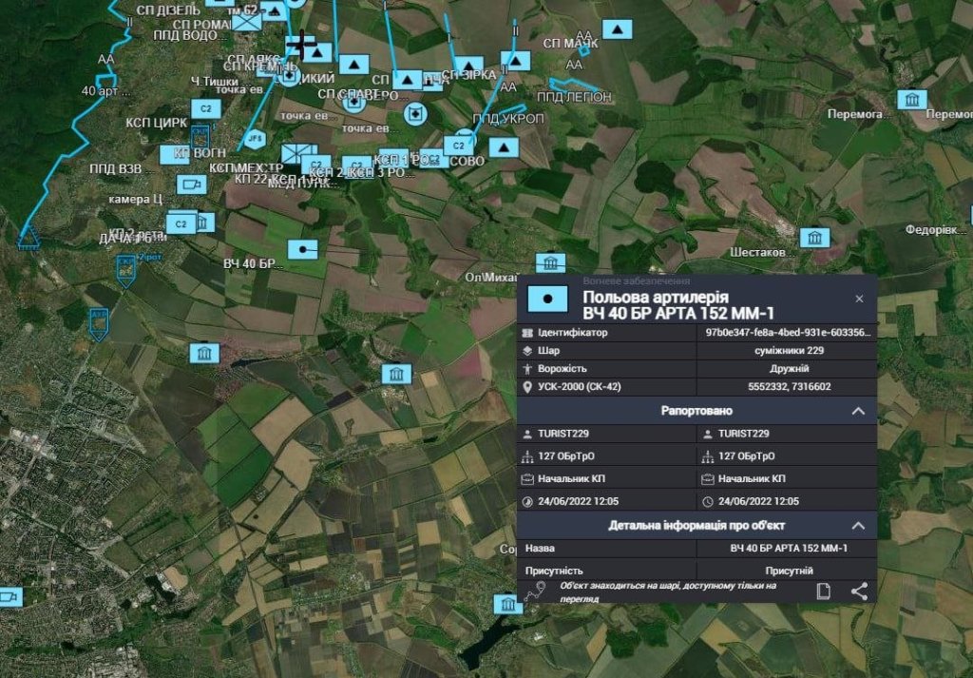Click the C2 marker above КСП ЦИРК
The width and height of the screenshot is (973, 678).
click(205, 109)
